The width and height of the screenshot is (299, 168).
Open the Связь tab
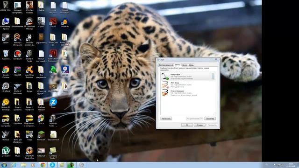(x=191, y=65)
